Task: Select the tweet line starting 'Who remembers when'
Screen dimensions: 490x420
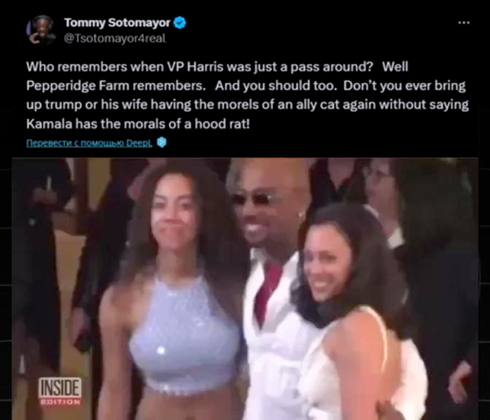Action: click(217, 66)
